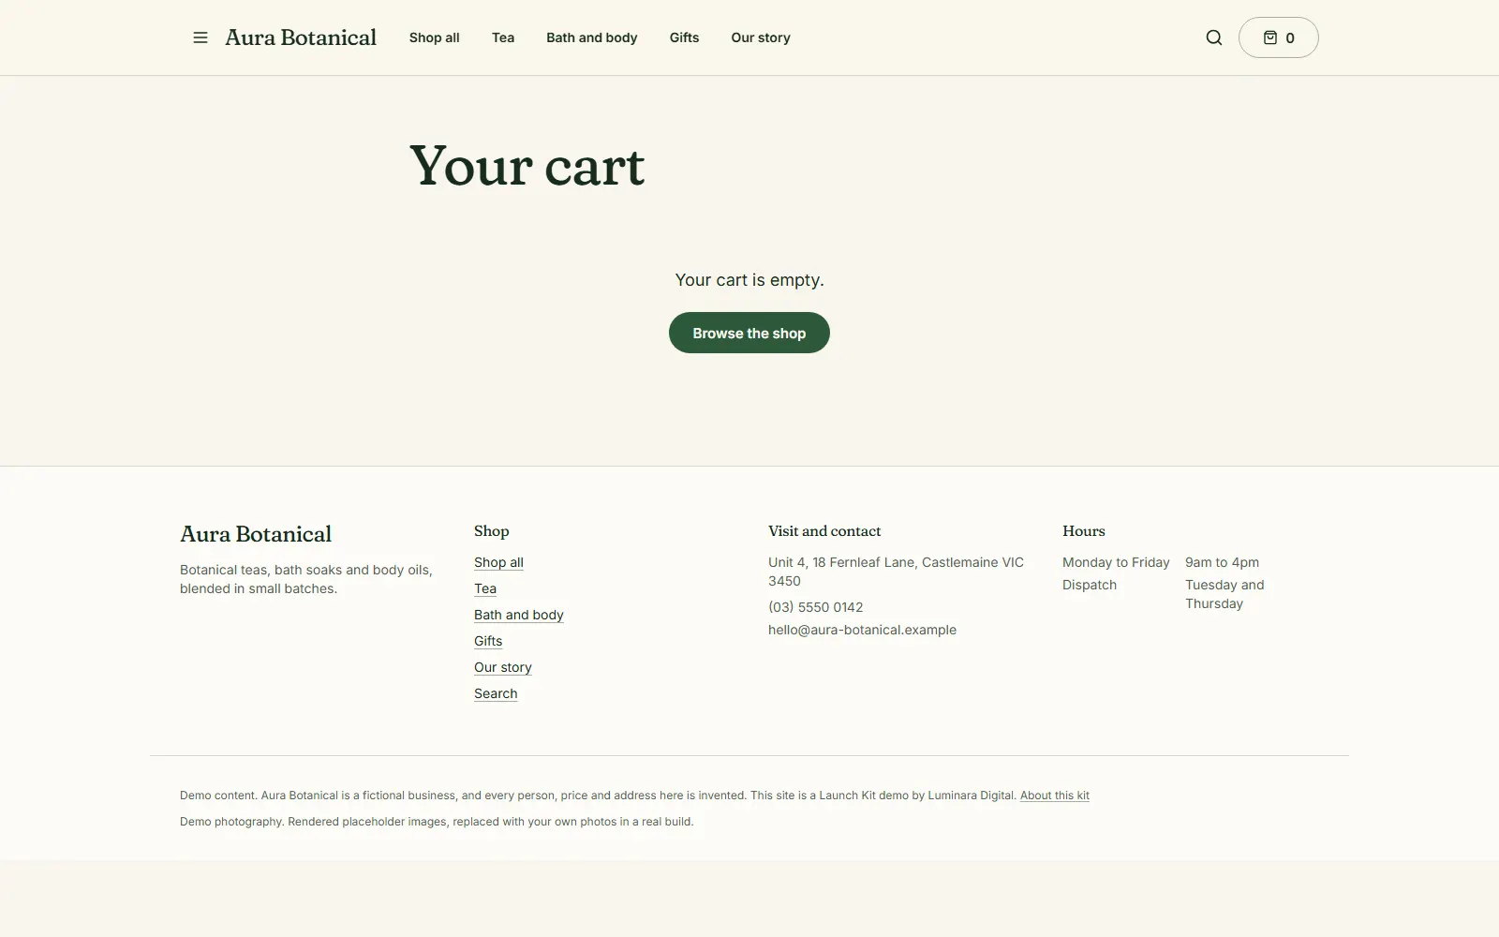
Task: Click the Fernleaf Lane address text
Action: coord(897,572)
